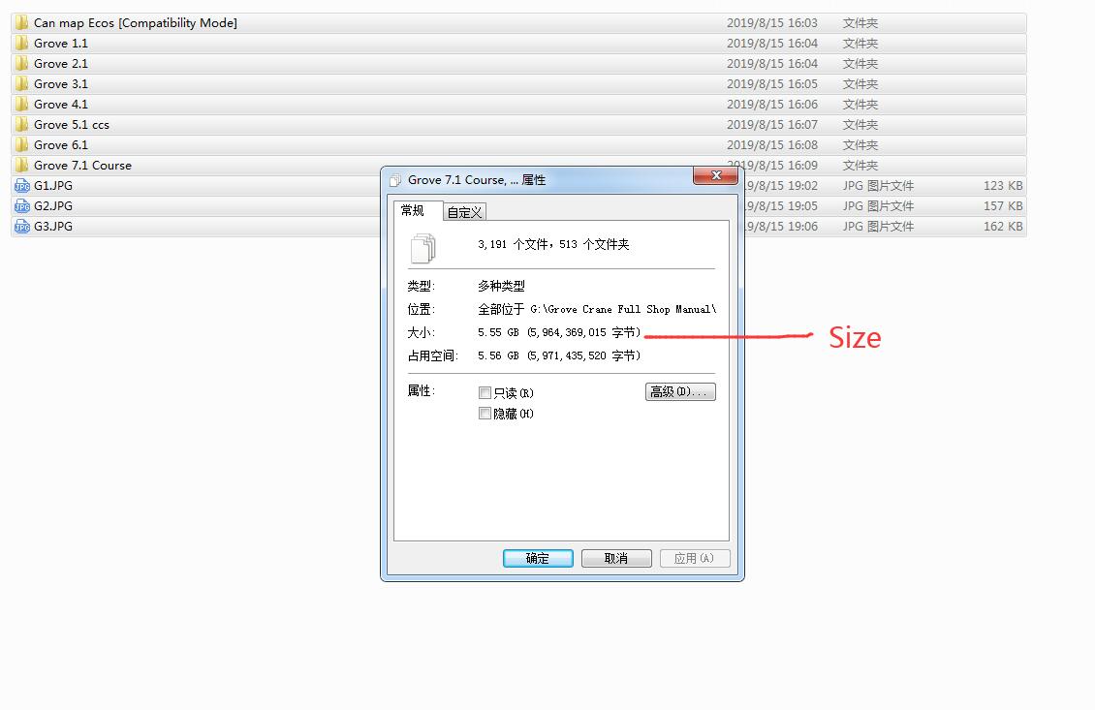1095x710 pixels.
Task: Select the 常规 tab
Action: (413, 210)
